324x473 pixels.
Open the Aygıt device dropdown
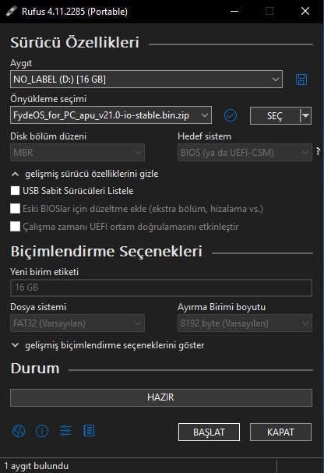click(146, 79)
